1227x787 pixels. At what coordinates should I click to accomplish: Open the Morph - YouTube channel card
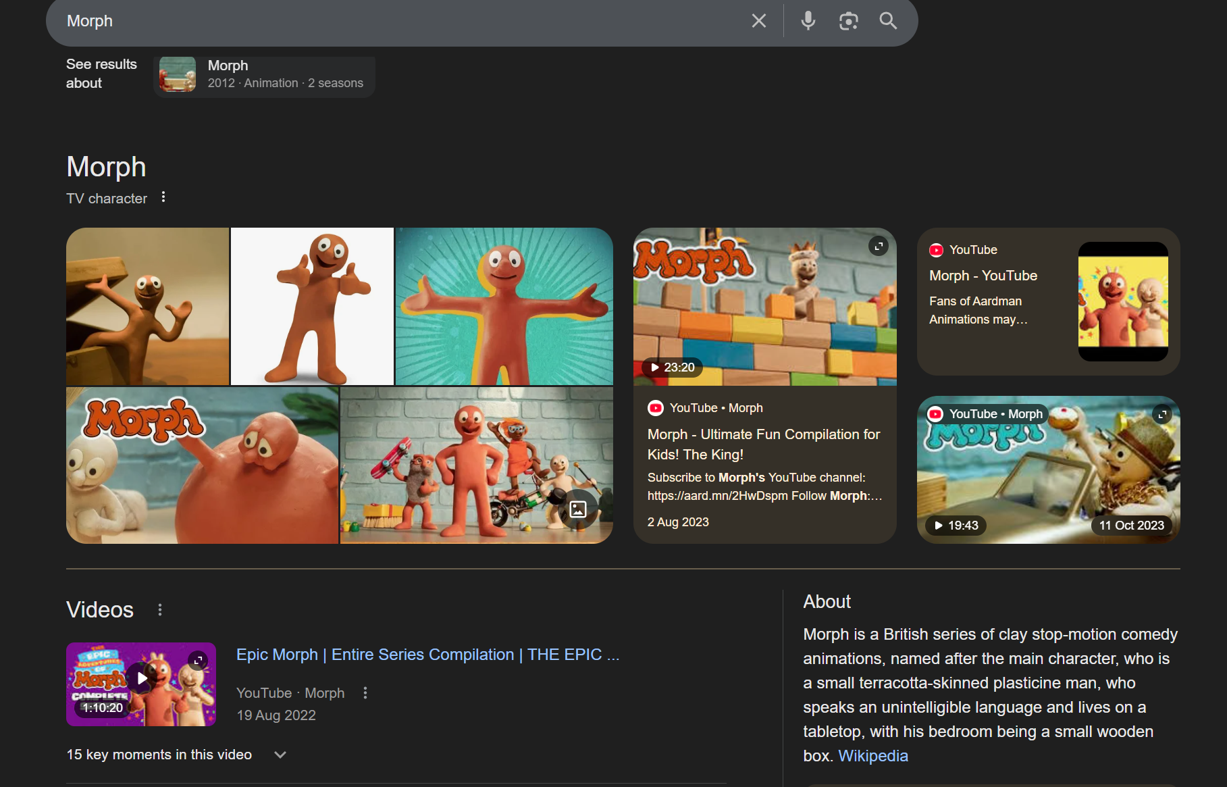pyautogui.click(x=1049, y=301)
